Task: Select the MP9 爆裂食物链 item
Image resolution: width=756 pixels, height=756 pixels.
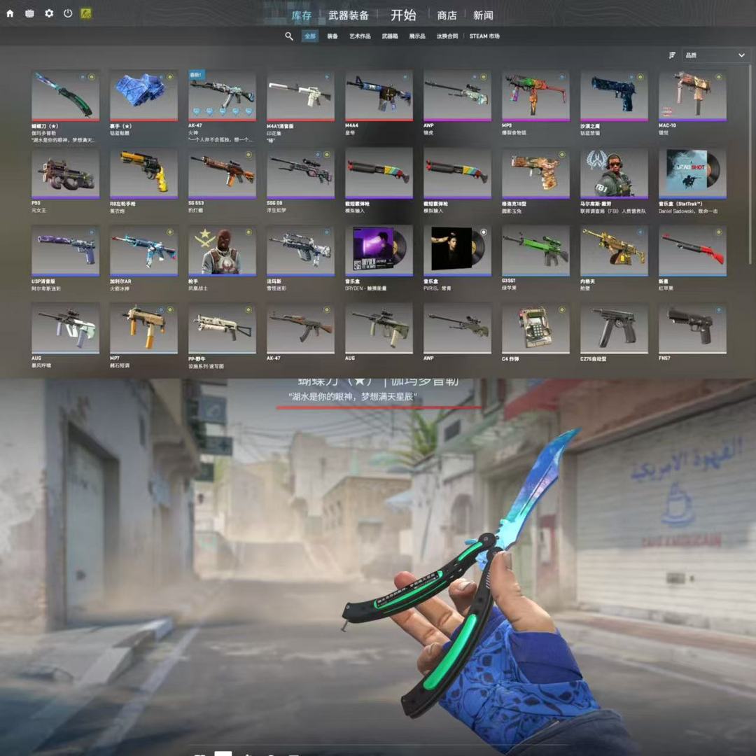Action: tap(535, 96)
